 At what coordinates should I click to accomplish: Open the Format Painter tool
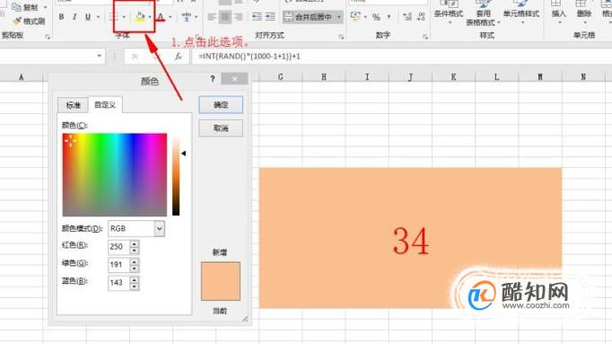click(29, 21)
